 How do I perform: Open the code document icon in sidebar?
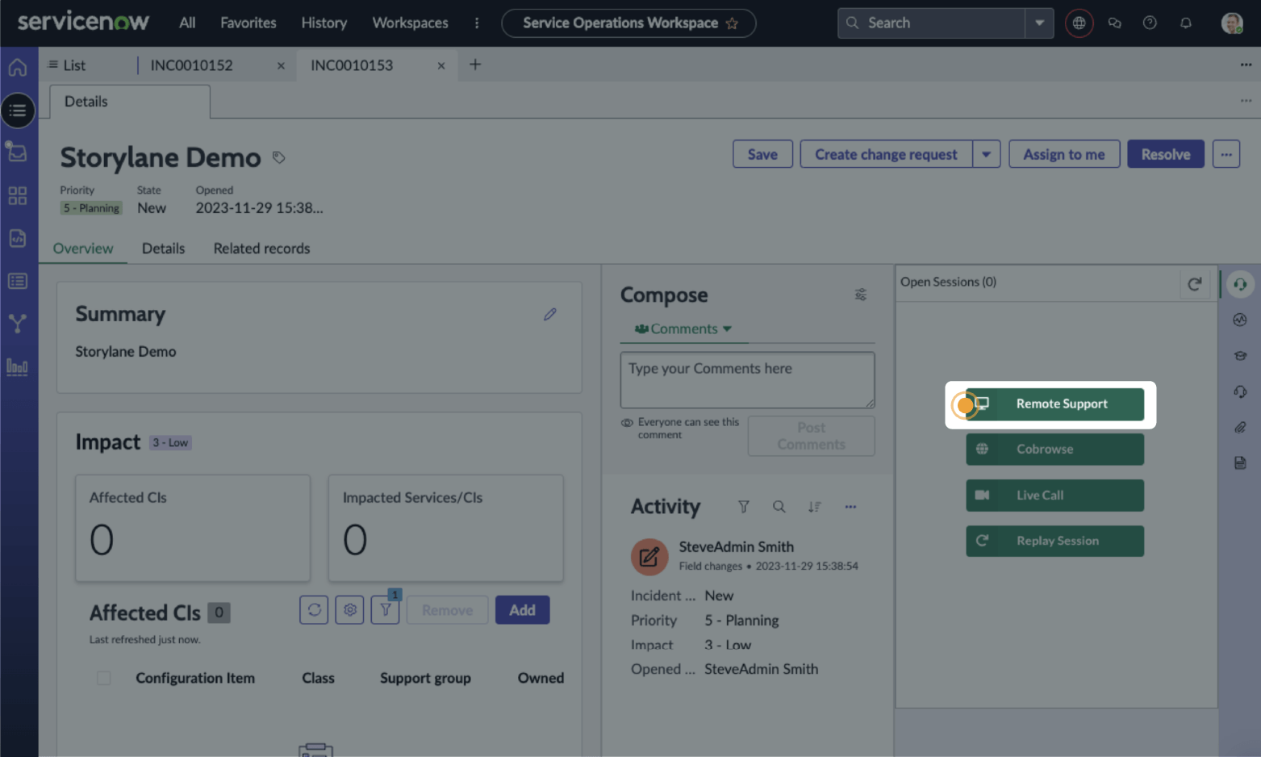pyautogui.click(x=17, y=238)
